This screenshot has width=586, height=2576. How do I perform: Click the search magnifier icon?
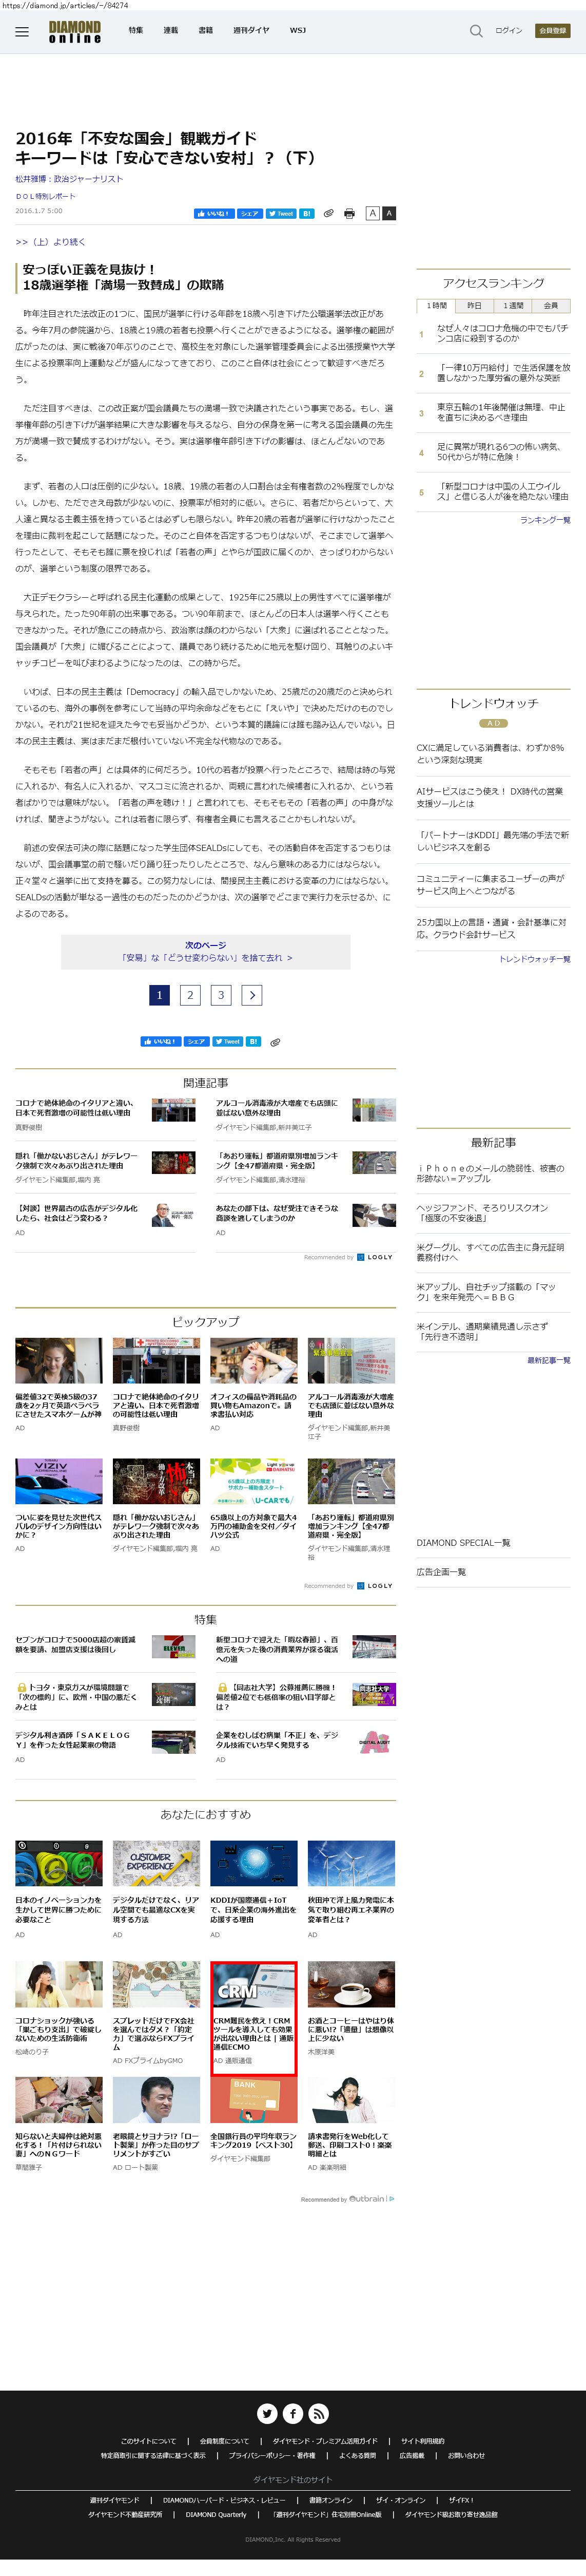click(476, 31)
